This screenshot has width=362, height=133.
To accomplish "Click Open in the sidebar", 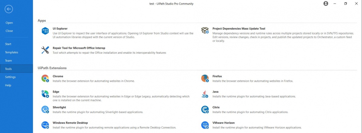I will click(9, 23).
